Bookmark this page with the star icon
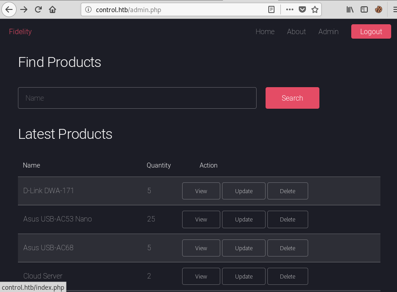This screenshot has width=397, height=292. (x=315, y=9)
